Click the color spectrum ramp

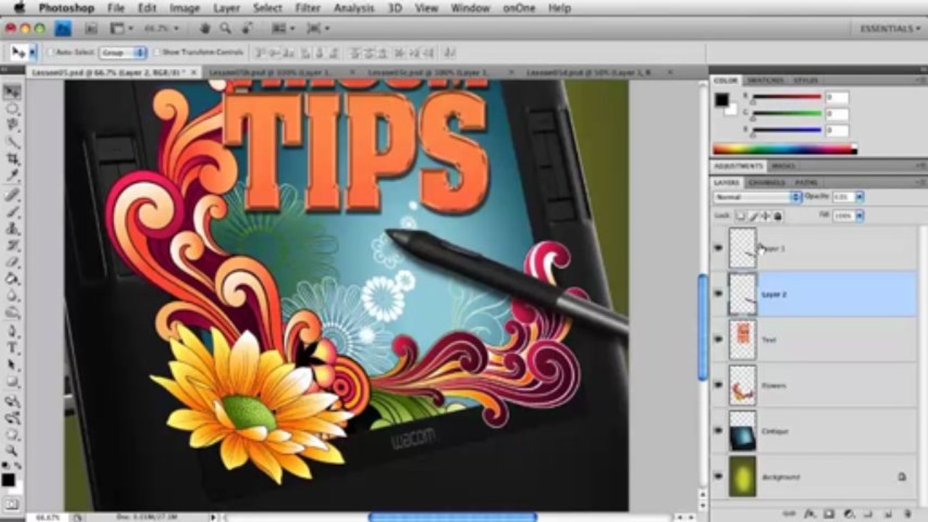tap(784, 149)
